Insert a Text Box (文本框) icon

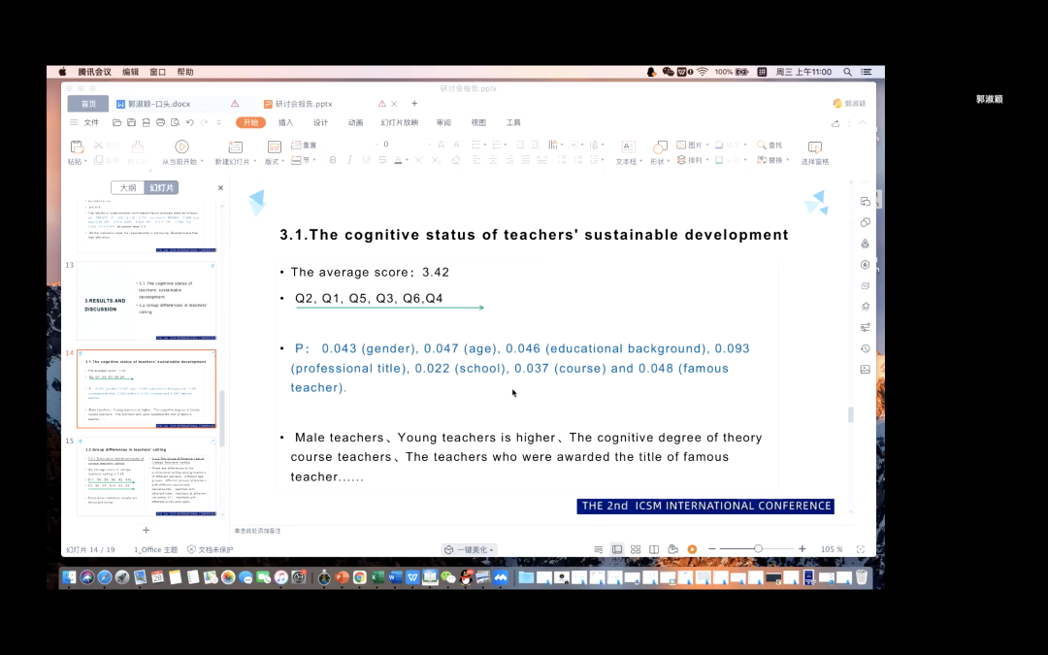pyautogui.click(x=628, y=147)
